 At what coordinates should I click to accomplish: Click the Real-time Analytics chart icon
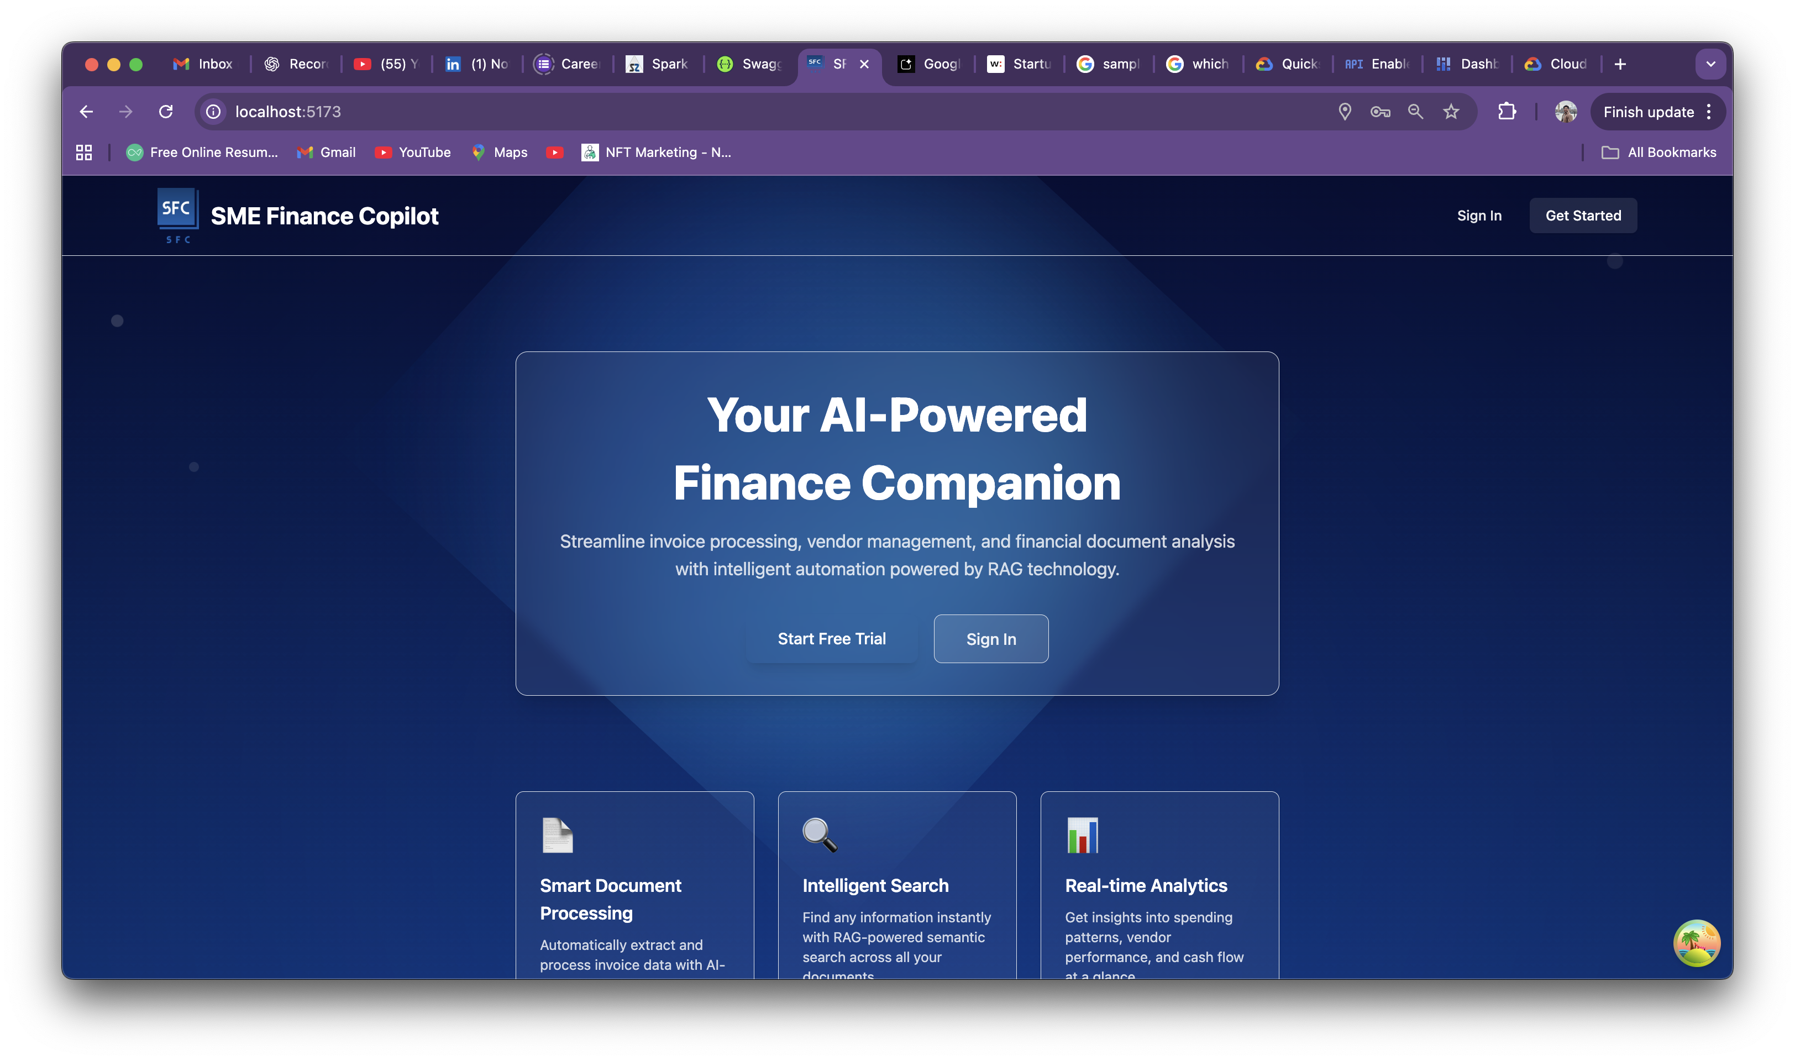click(x=1082, y=835)
